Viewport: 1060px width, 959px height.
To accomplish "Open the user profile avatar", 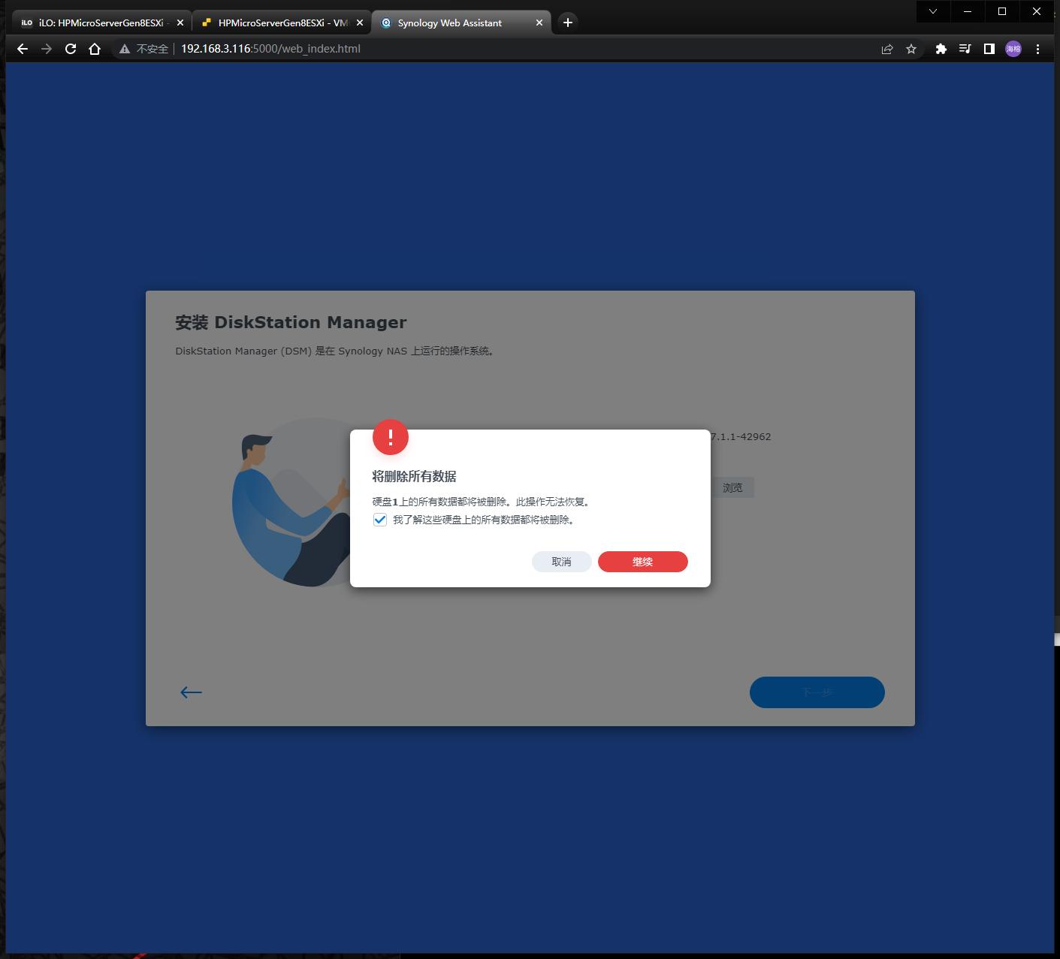I will [1013, 49].
